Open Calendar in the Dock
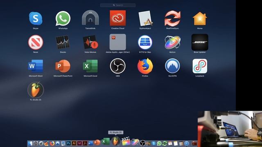 [x=170, y=143]
